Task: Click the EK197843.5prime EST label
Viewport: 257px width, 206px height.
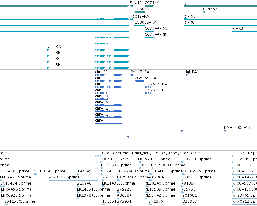Action: pos(93,195)
